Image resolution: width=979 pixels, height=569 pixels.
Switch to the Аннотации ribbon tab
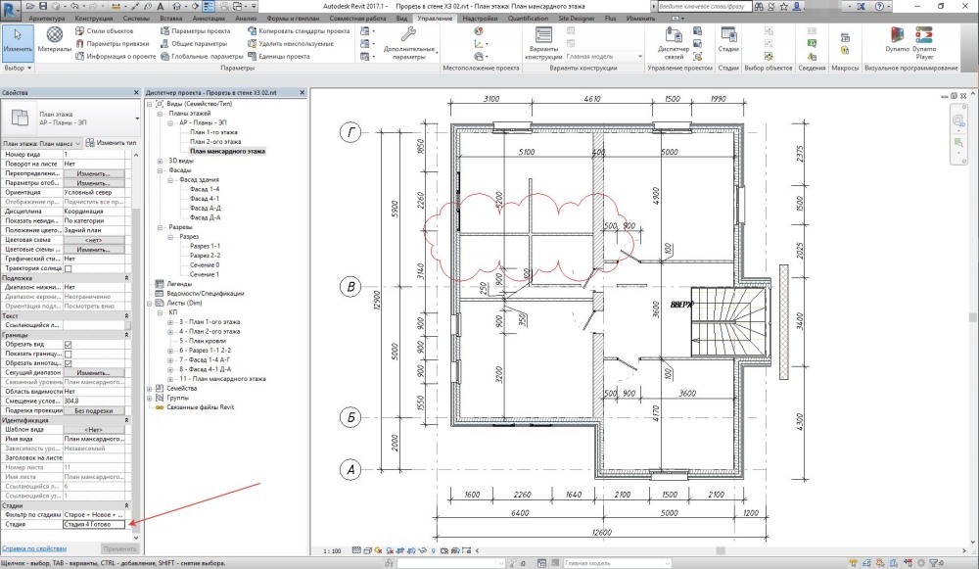pos(209,18)
